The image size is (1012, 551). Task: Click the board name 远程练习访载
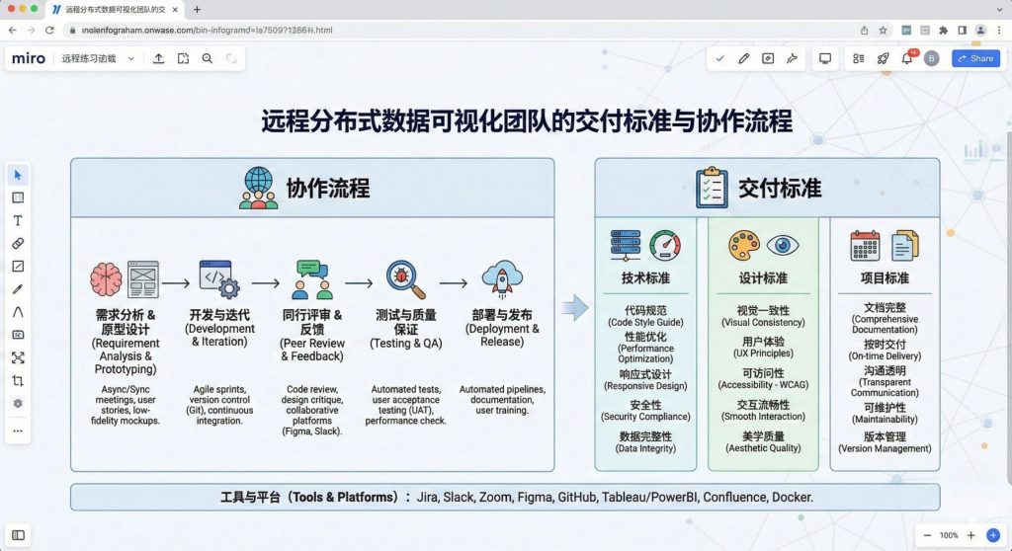(89, 58)
